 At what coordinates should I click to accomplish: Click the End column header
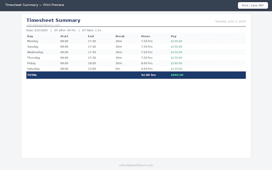coord(91,36)
